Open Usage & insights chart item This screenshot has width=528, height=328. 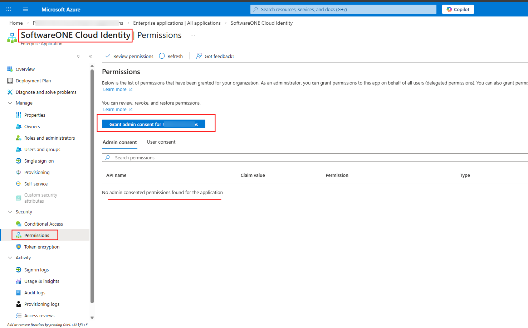click(41, 281)
